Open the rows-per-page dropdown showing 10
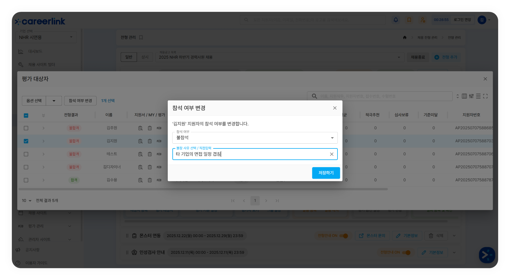The image size is (510, 280). (x=27, y=201)
